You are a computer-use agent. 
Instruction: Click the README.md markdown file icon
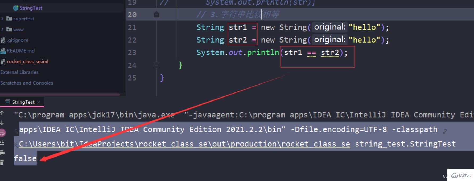pyautogui.click(x=3, y=51)
